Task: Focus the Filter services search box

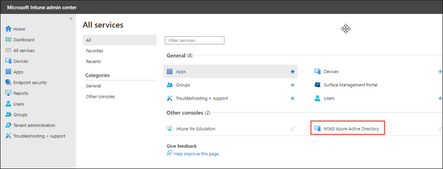Action: (x=195, y=40)
